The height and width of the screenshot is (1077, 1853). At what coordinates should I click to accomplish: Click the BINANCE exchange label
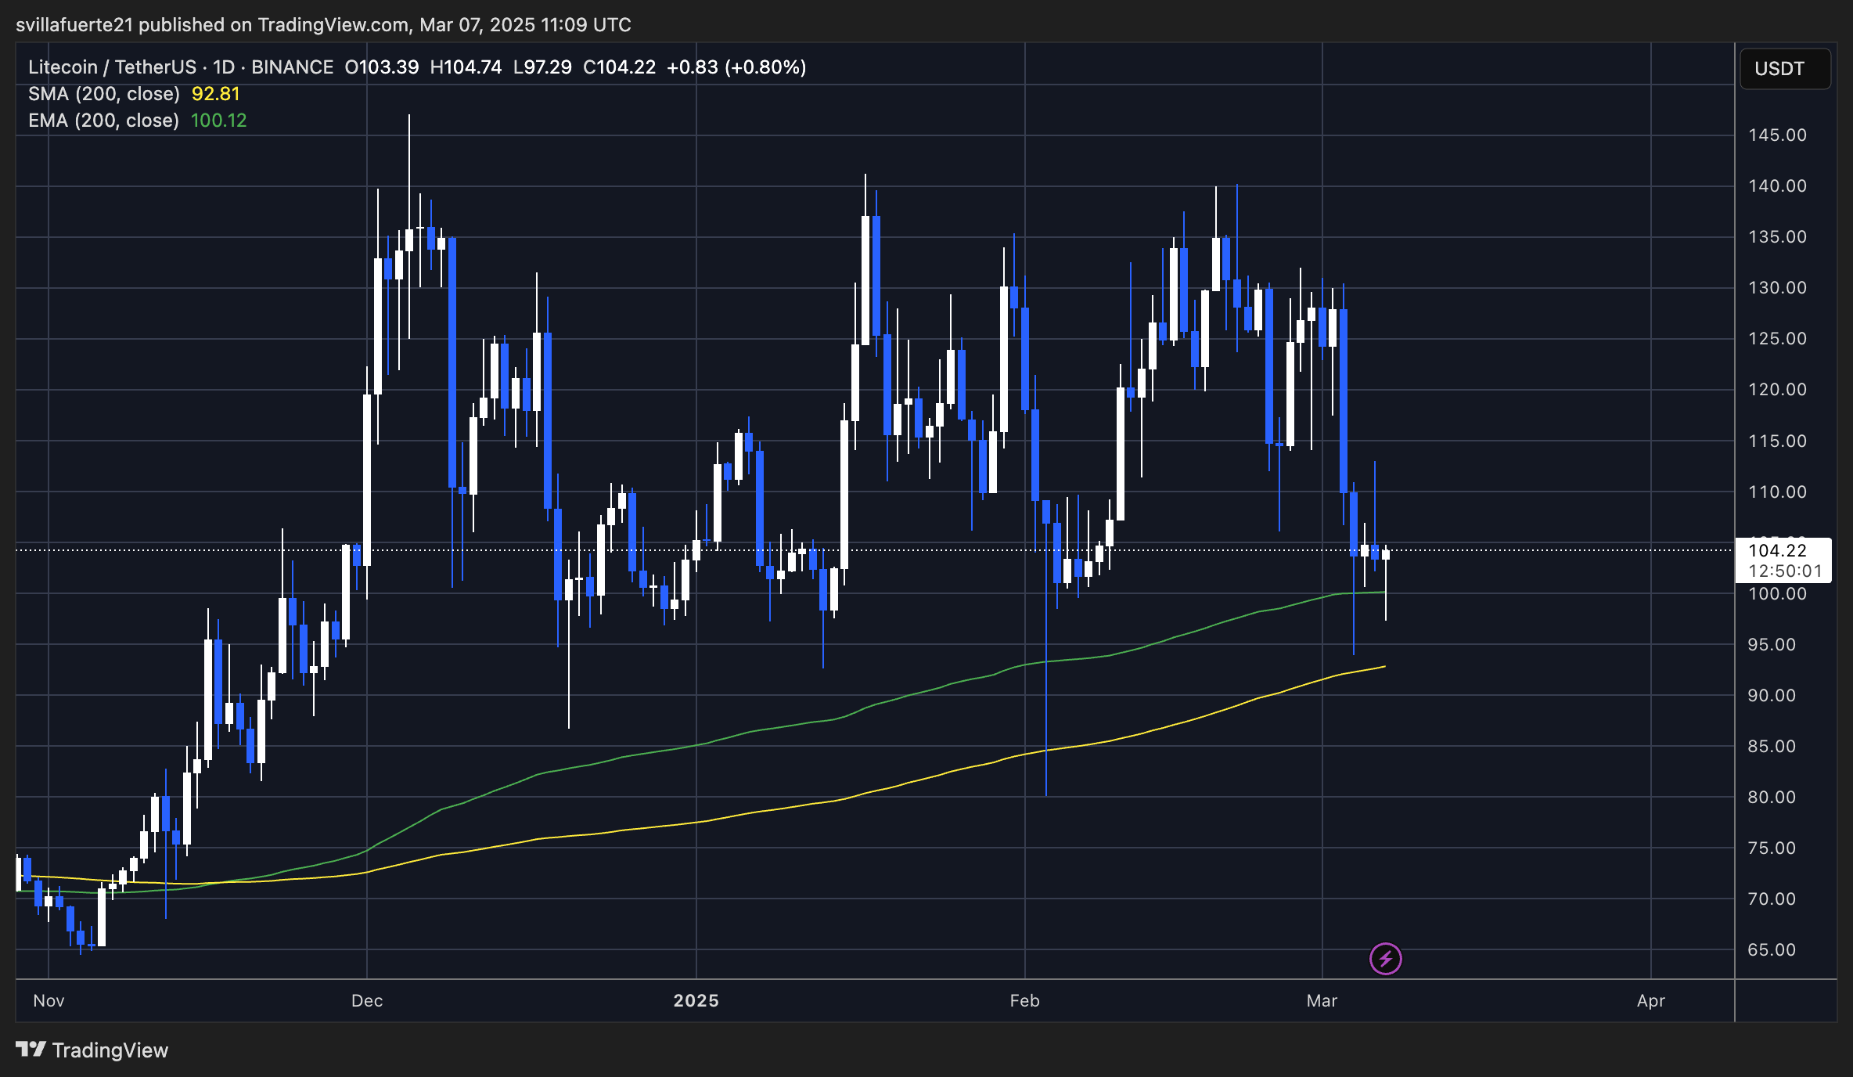293,67
